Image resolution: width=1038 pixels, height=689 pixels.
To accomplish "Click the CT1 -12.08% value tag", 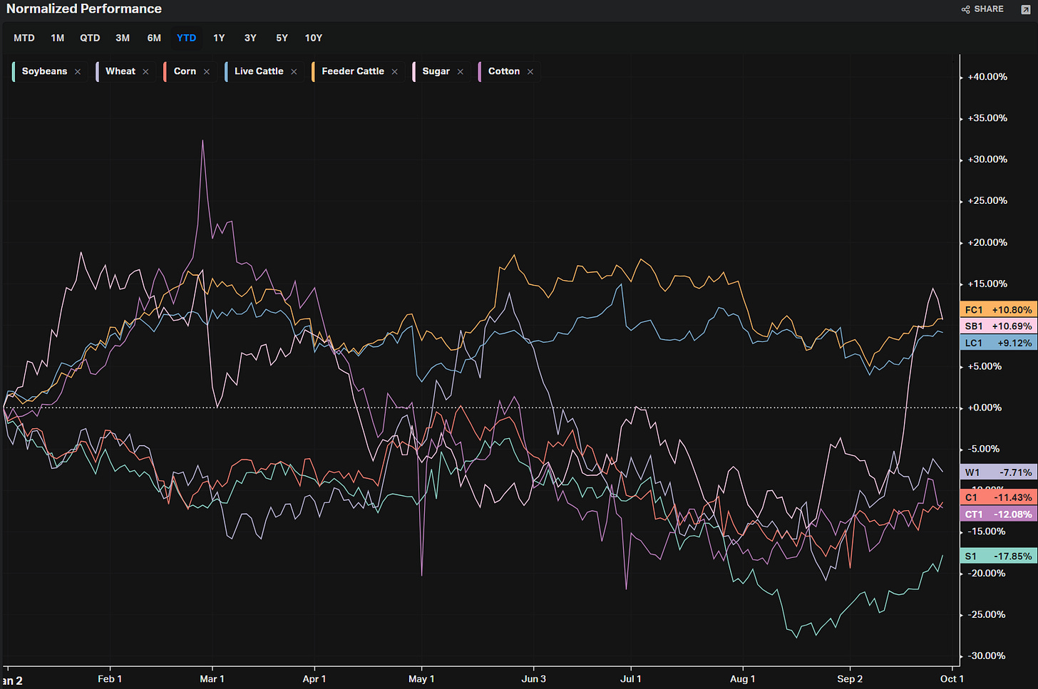I will [x=998, y=514].
